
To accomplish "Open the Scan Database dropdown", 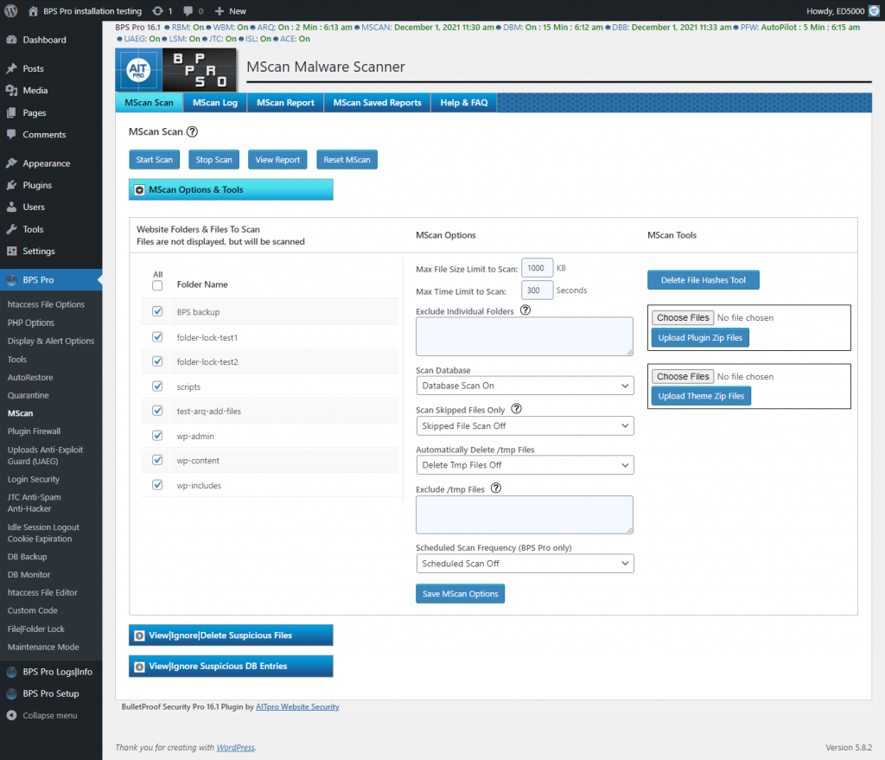I will (525, 386).
